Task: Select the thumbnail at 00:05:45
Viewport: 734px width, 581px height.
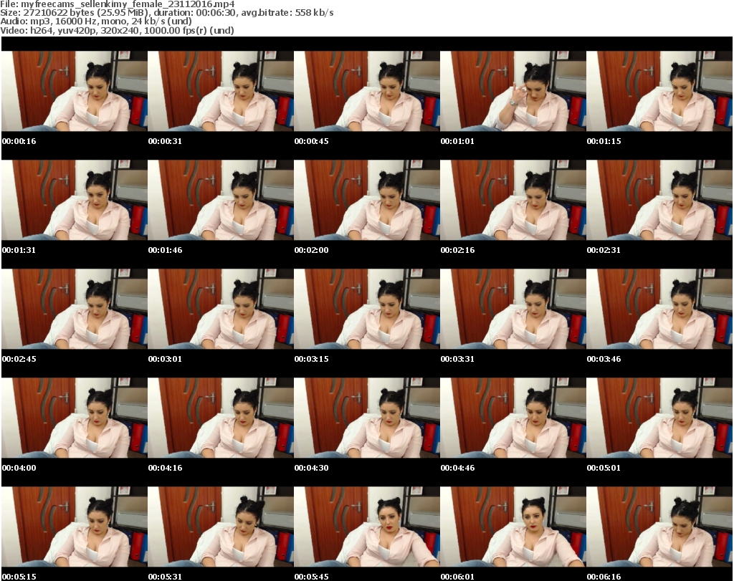Action: click(x=366, y=527)
